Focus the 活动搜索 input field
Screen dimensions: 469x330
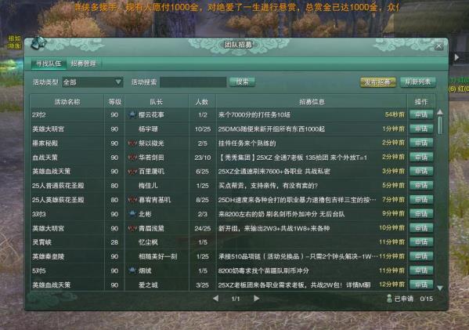[193, 82]
